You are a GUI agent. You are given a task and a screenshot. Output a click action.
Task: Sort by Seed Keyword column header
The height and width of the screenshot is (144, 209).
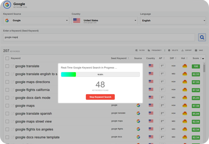click(119, 58)
